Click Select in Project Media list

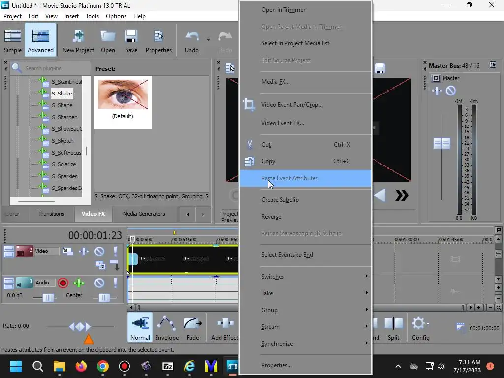click(x=305, y=43)
